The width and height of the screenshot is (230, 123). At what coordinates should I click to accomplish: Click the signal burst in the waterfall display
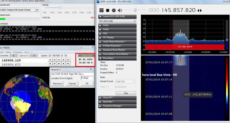(180, 61)
